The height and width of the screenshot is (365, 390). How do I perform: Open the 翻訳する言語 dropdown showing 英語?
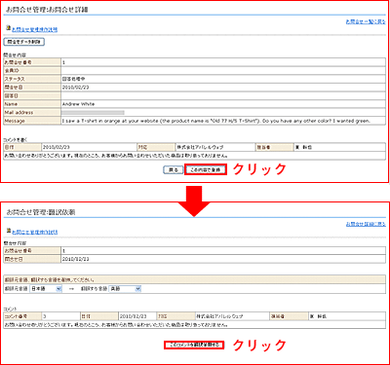(x=125, y=289)
